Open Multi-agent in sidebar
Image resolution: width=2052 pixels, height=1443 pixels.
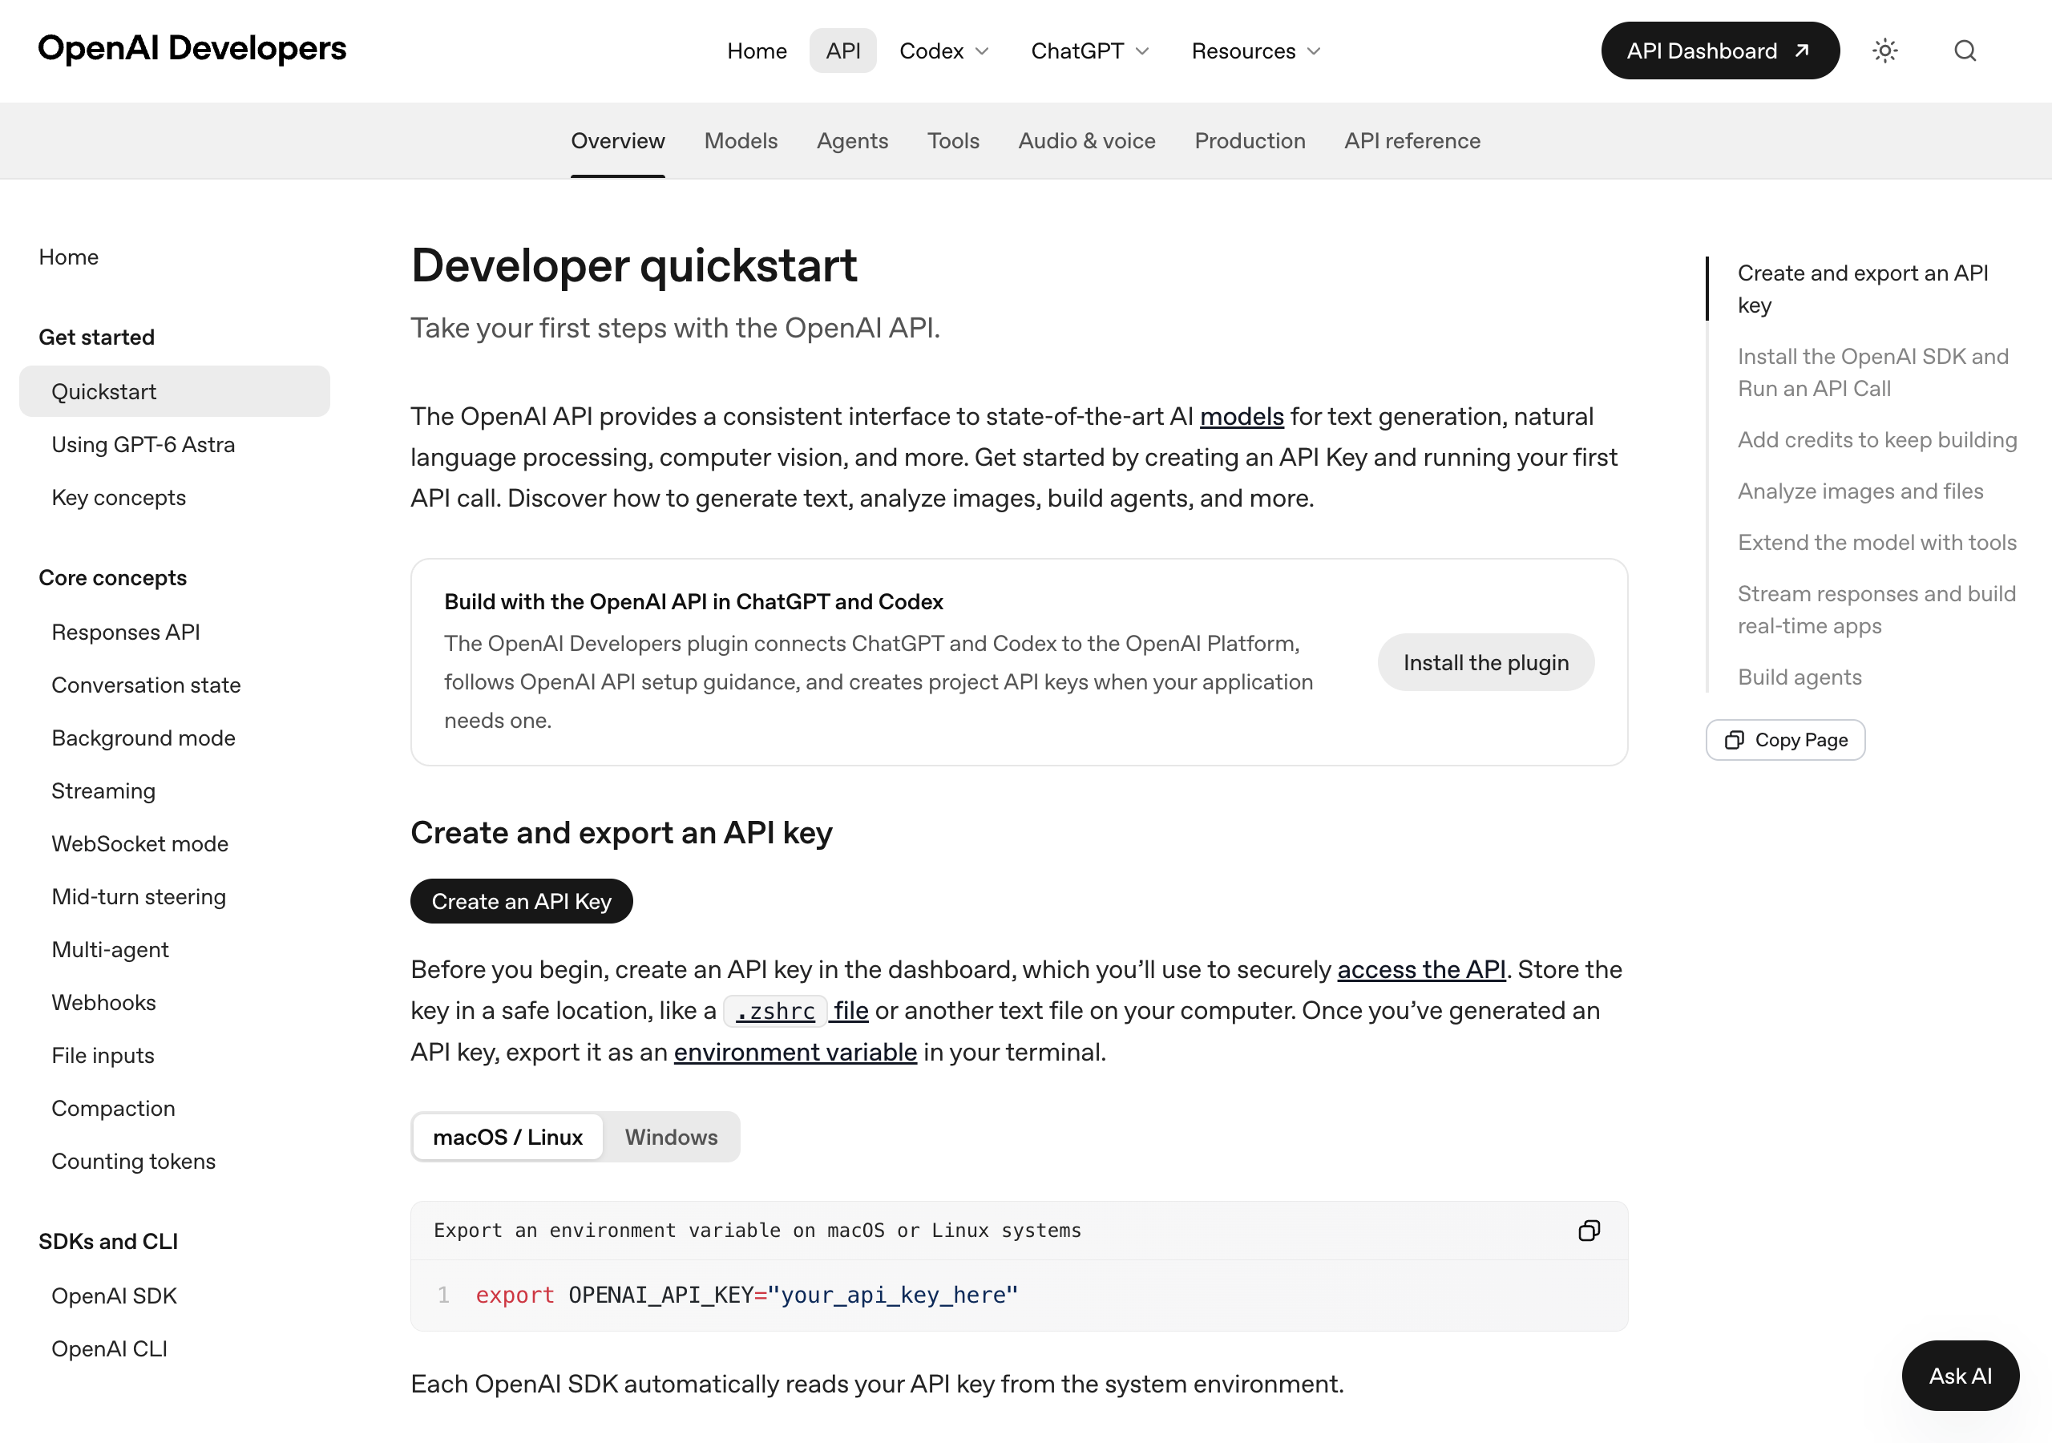point(110,949)
